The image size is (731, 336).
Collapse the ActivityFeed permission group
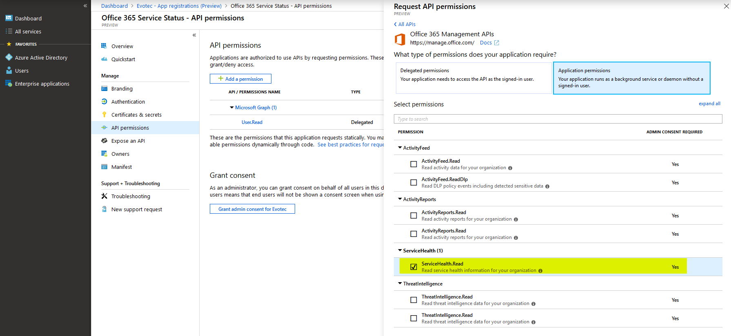(x=400, y=148)
